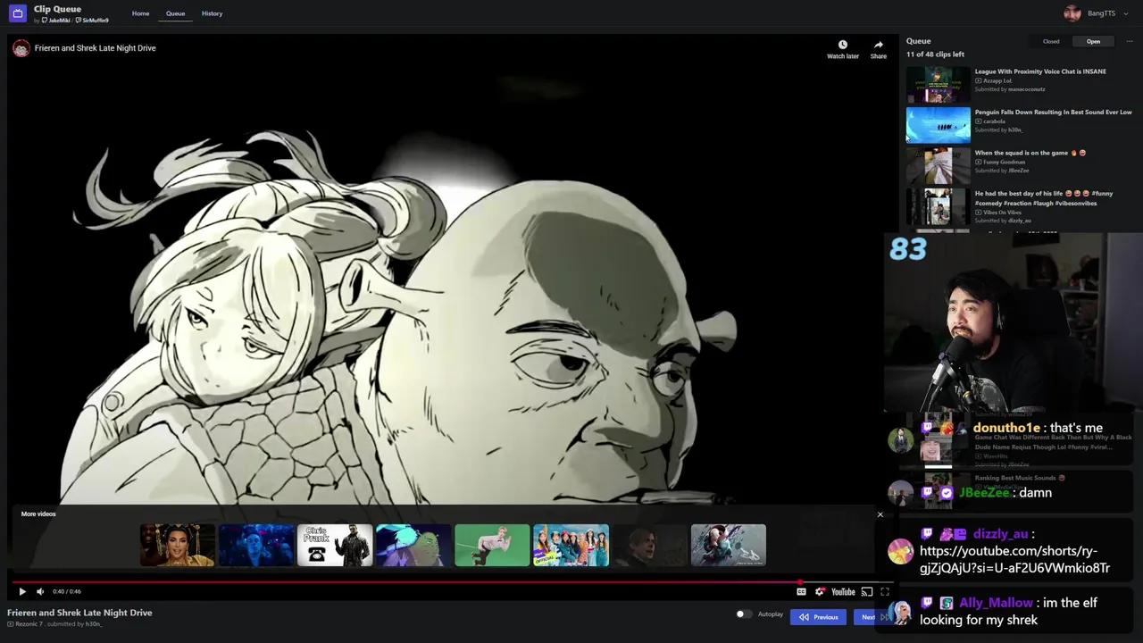Expand the account menu next to BangTTS
The height and width of the screenshot is (643, 1143).
click(x=1128, y=13)
